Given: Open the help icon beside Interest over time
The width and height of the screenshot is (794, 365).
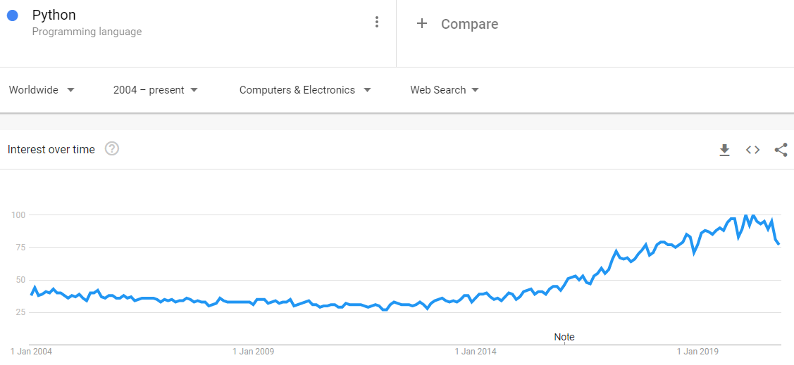Looking at the screenshot, I should click(112, 149).
